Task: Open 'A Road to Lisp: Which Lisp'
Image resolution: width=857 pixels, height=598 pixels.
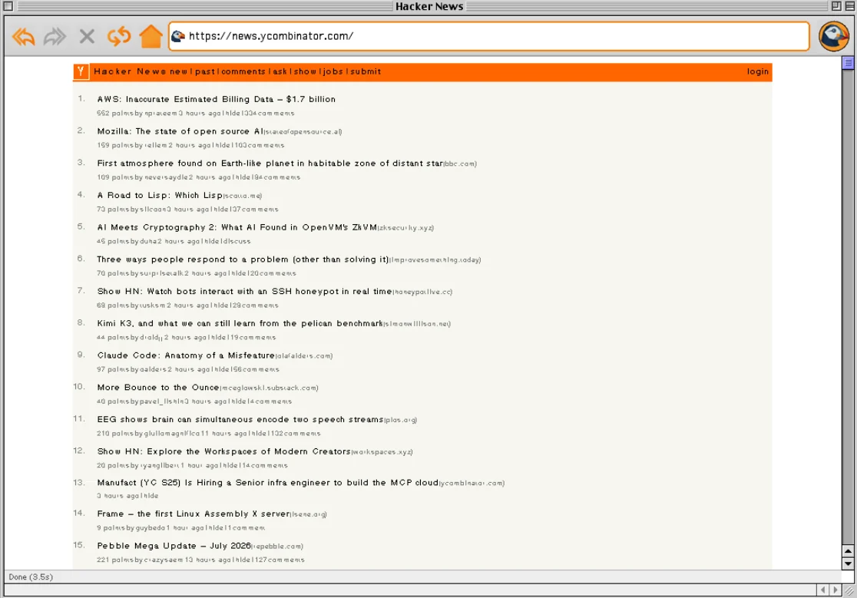Action: coord(160,196)
